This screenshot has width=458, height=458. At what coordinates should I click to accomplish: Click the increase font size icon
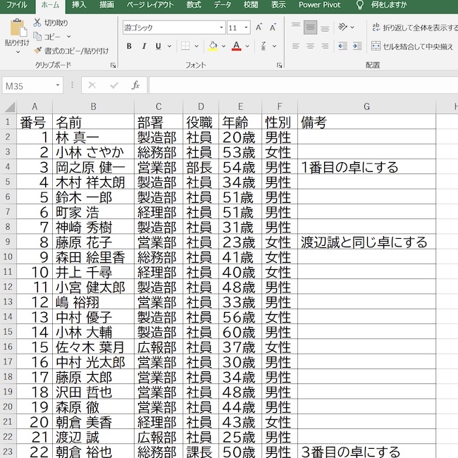[259, 27]
